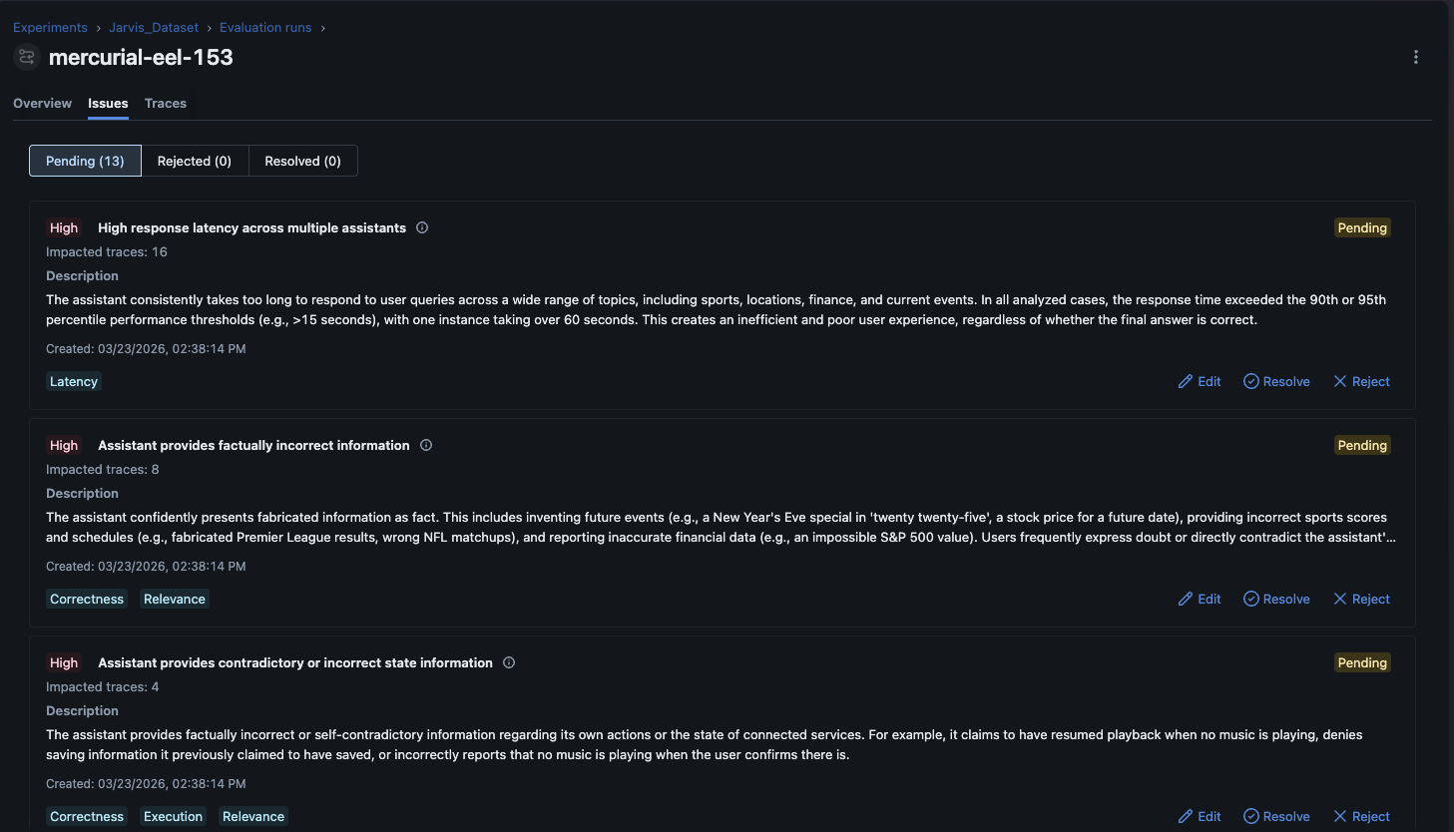Edit the factually incorrect information issue
Viewport: 1454px width, 832px height.
point(1199,599)
